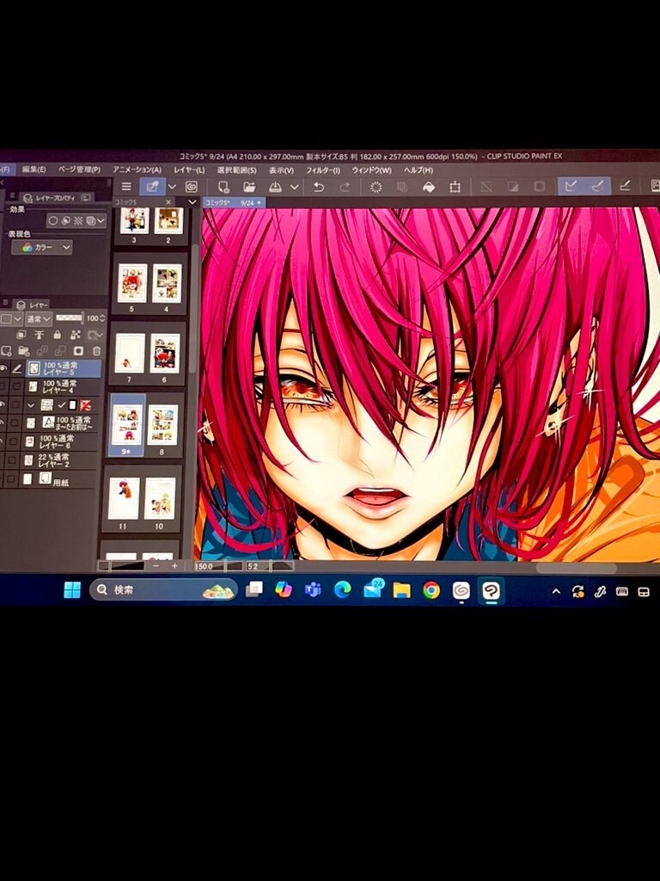Toggle visibility of the frame folder layer
This screenshot has width=660, height=881.
coord(3,404)
